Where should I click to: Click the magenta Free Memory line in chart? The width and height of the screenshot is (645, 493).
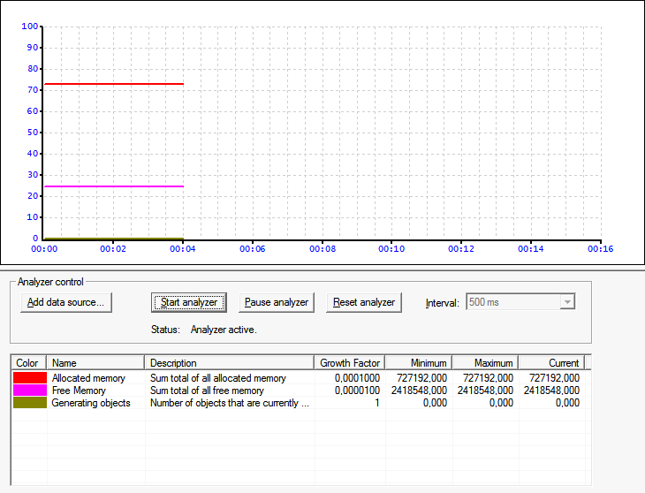[114, 186]
